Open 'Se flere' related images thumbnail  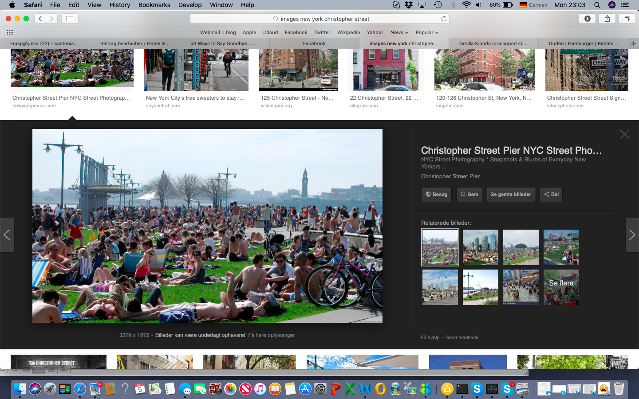(561, 287)
